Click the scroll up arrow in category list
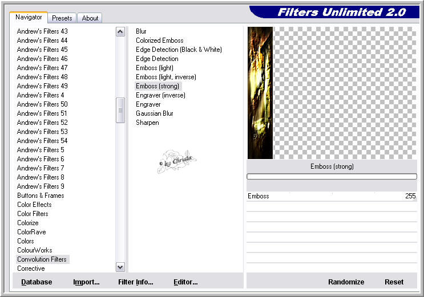 [120, 31]
